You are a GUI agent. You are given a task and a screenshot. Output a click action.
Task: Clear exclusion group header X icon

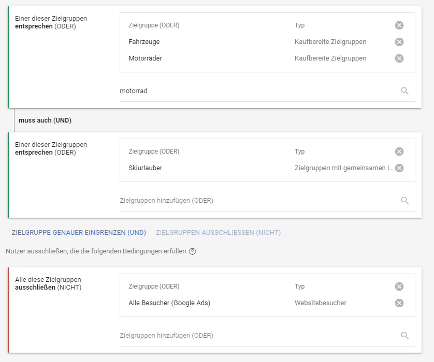tap(399, 286)
